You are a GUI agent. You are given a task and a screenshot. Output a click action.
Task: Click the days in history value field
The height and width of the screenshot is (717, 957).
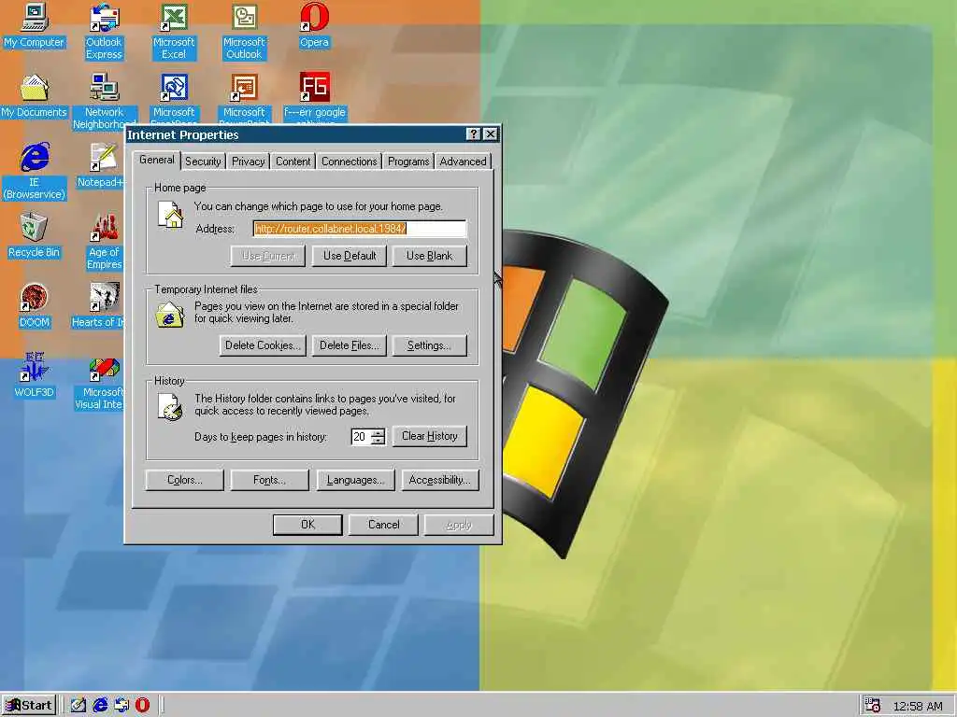click(362, 437)
